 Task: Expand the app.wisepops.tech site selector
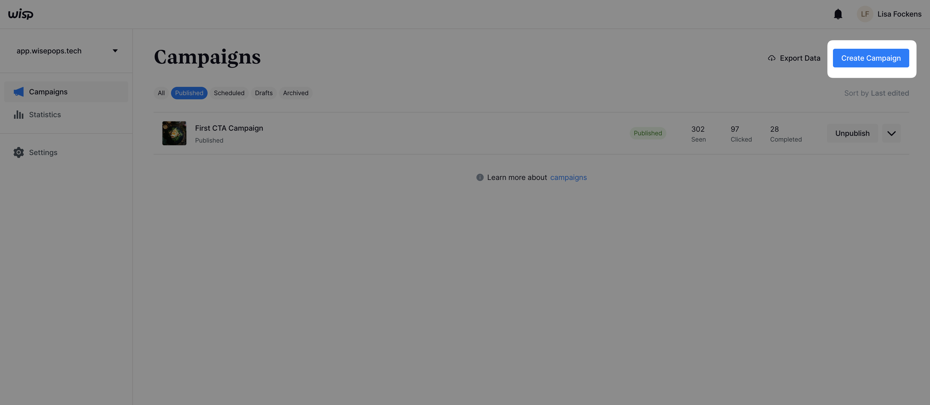click(67, 51)
